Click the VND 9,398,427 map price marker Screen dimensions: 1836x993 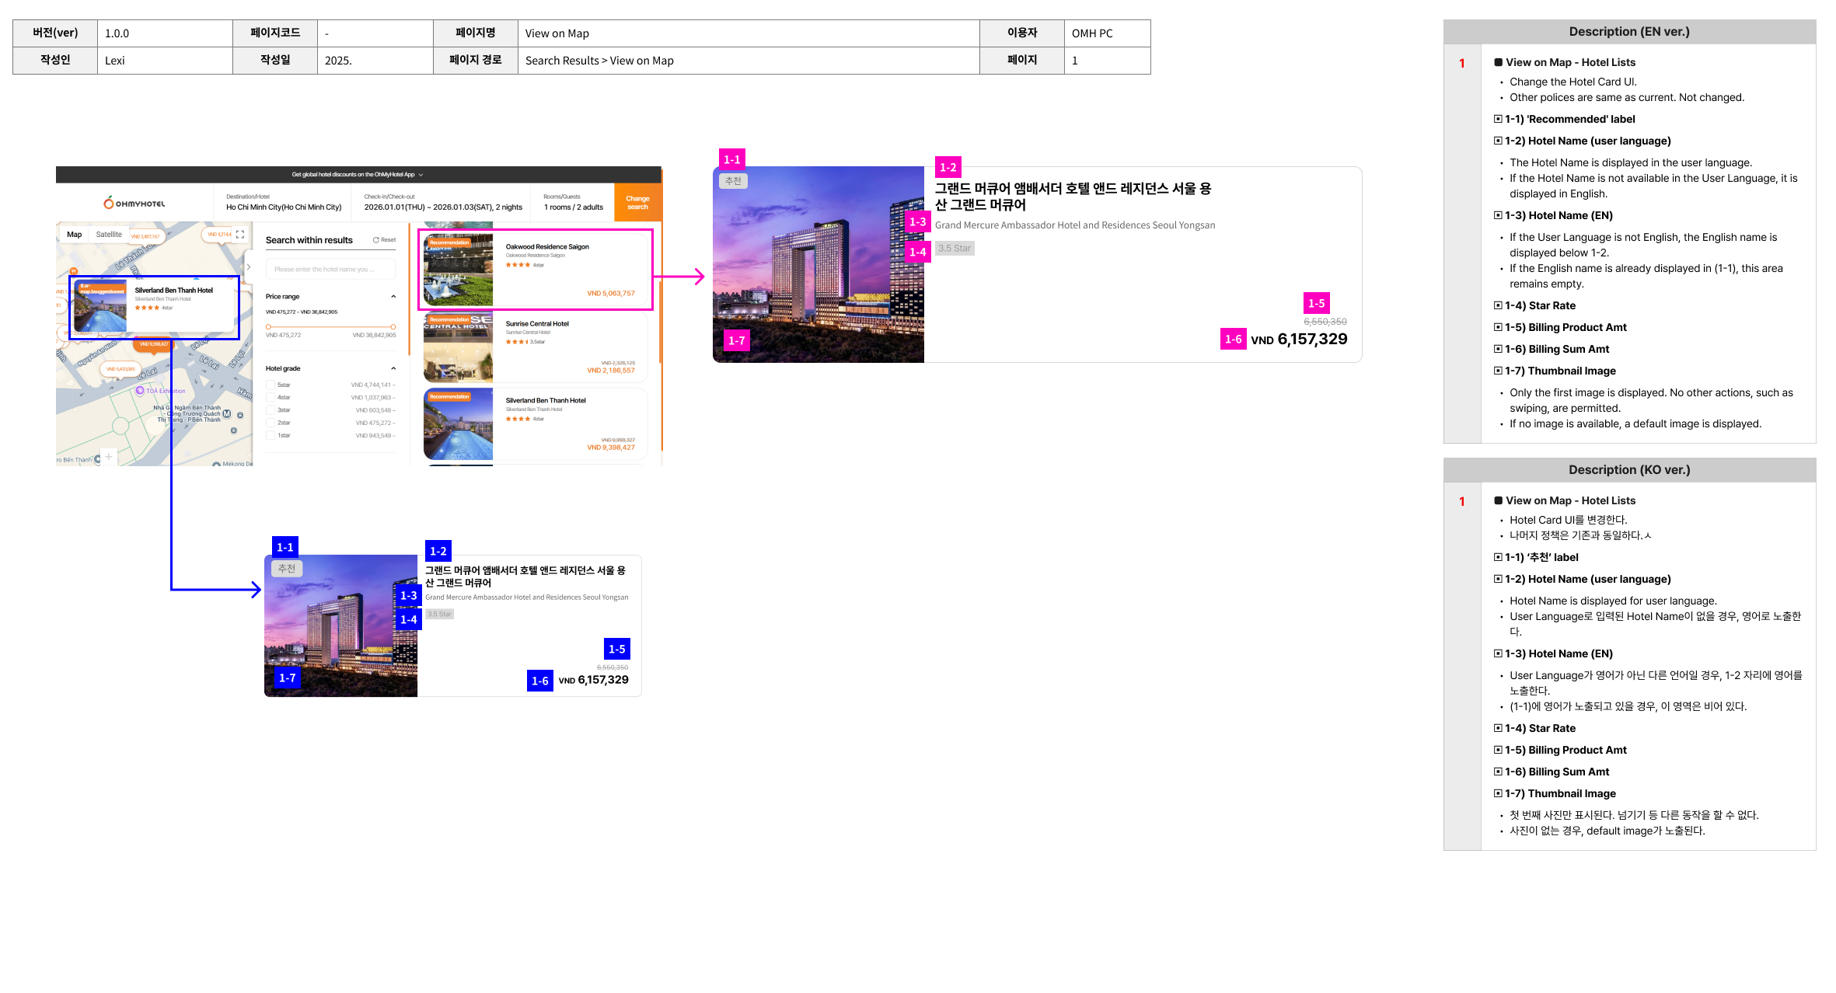click(153, 343)
